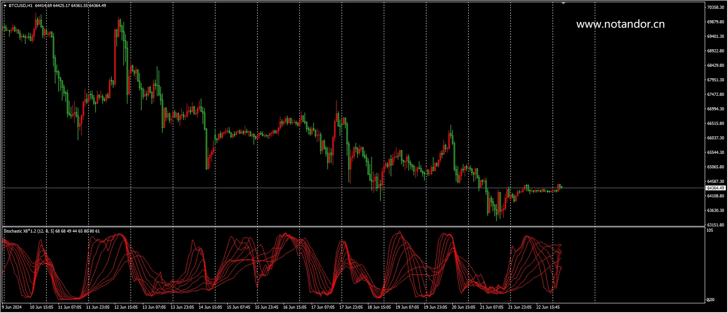Click the 20 Jun 15:05 time axis label
This screenshot has height=313, width=728.
coord(464,307)
